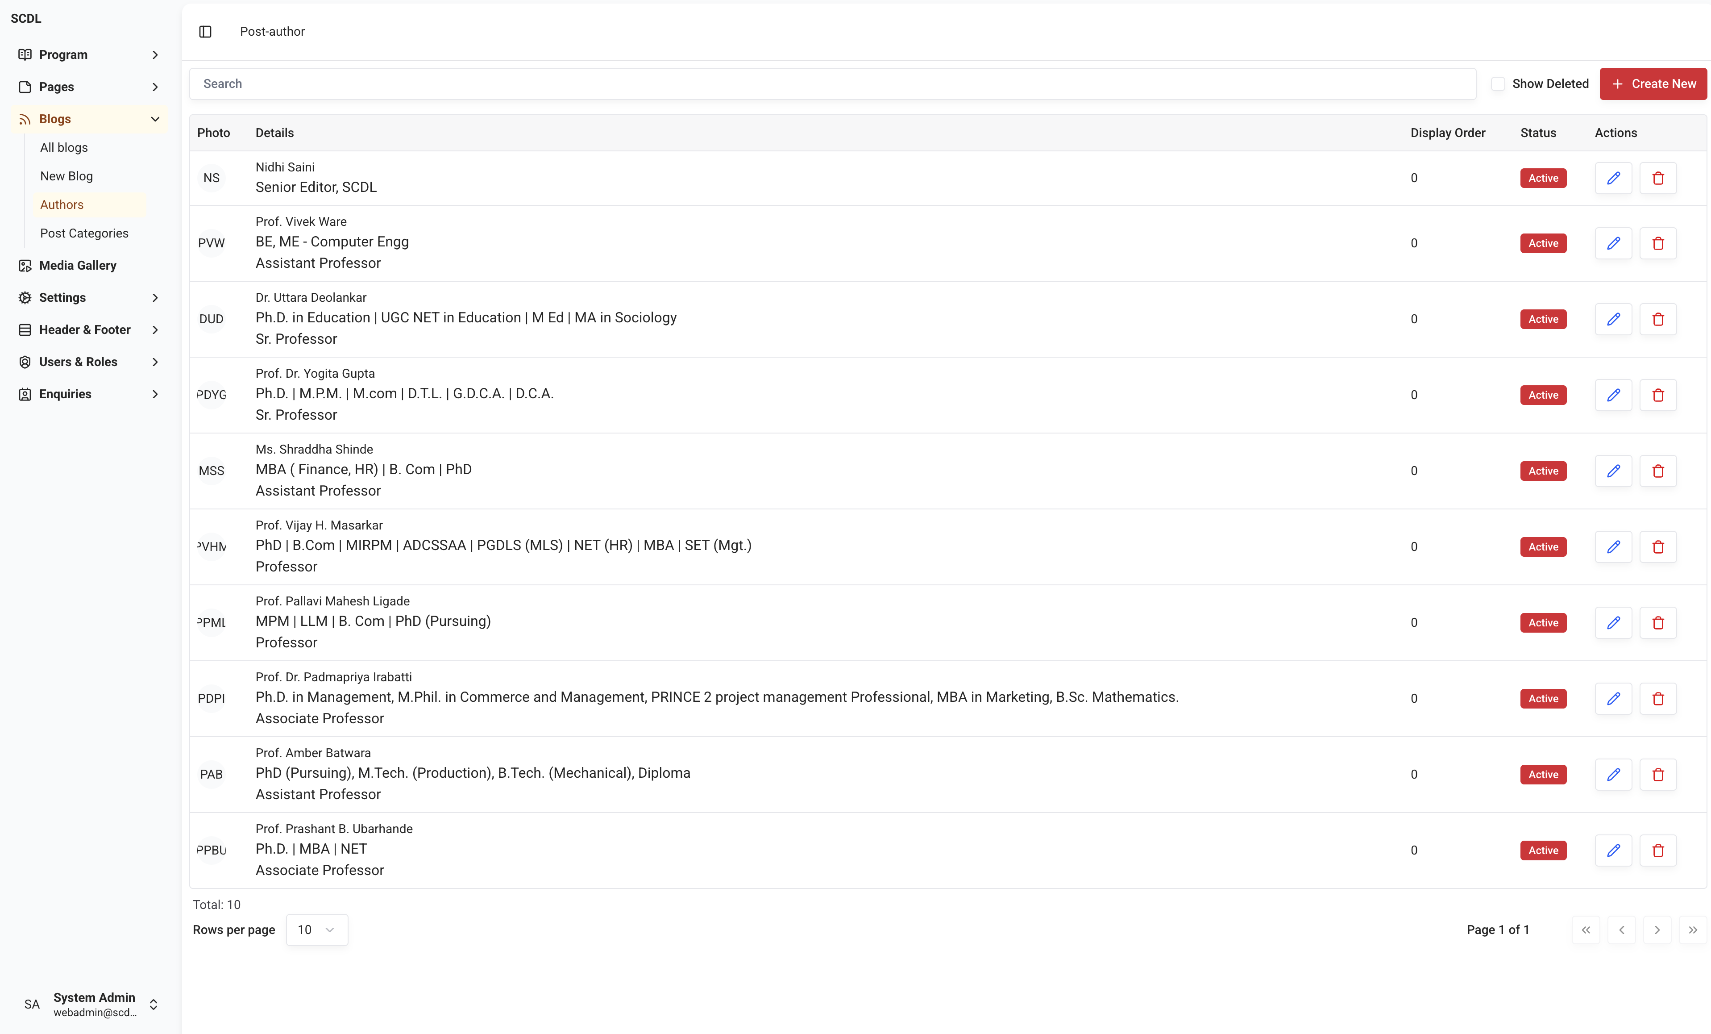Edit Nidhi Saini author with pencil icon
Screen dimensions: 1711x1034
pyautogui.click(x=1613, y=178)
